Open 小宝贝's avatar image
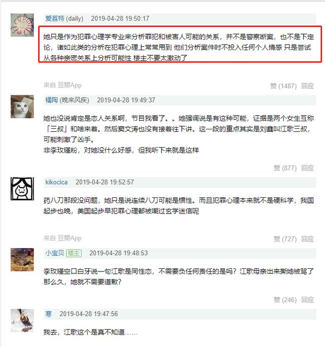Screen dimensions: 325x347 tap(22, 260)
